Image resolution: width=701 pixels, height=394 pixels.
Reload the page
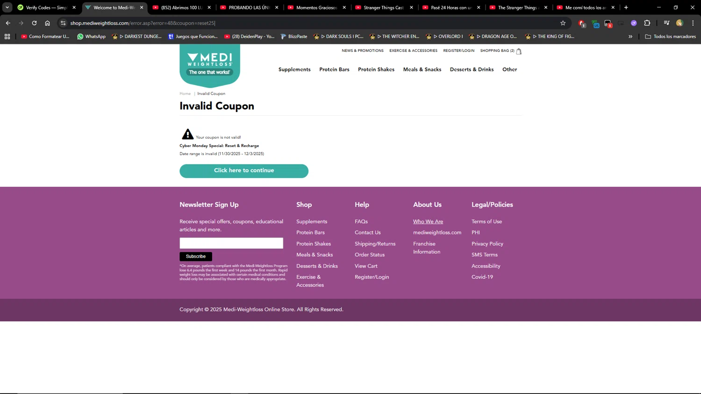coord(34,23)
